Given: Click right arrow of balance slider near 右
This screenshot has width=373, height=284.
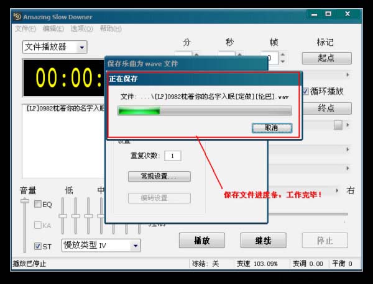Looking at the screenshot, I should 337,190.
